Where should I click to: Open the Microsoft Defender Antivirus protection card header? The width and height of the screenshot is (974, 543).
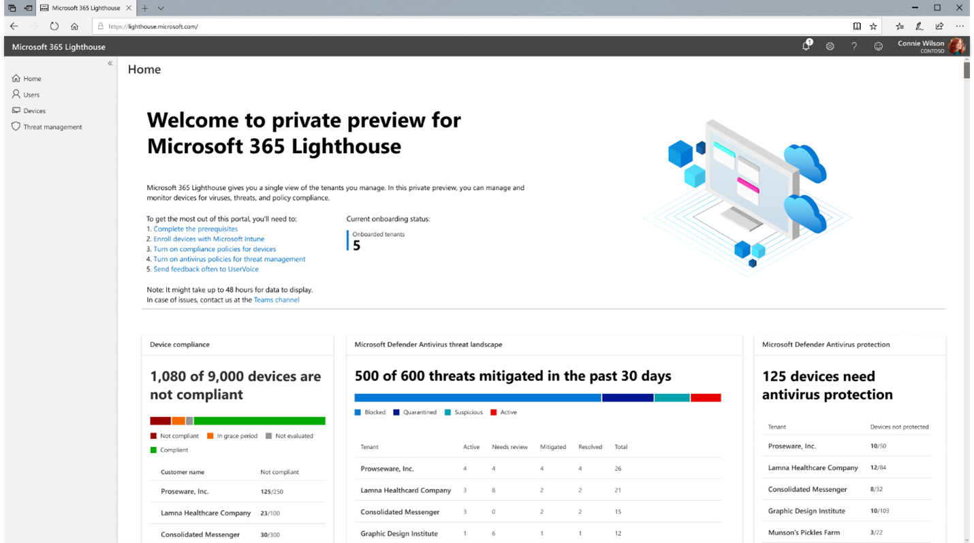coord(849,344)
